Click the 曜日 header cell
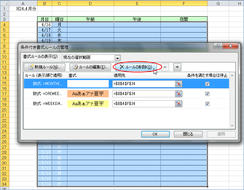This screenshot has height=190, width=244. point(59,19)
